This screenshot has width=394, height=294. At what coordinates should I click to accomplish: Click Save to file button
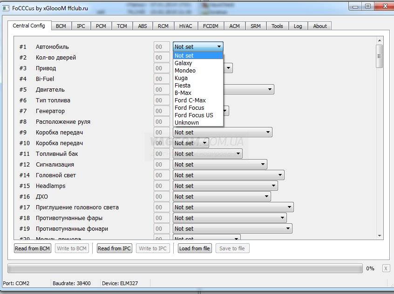232,248
